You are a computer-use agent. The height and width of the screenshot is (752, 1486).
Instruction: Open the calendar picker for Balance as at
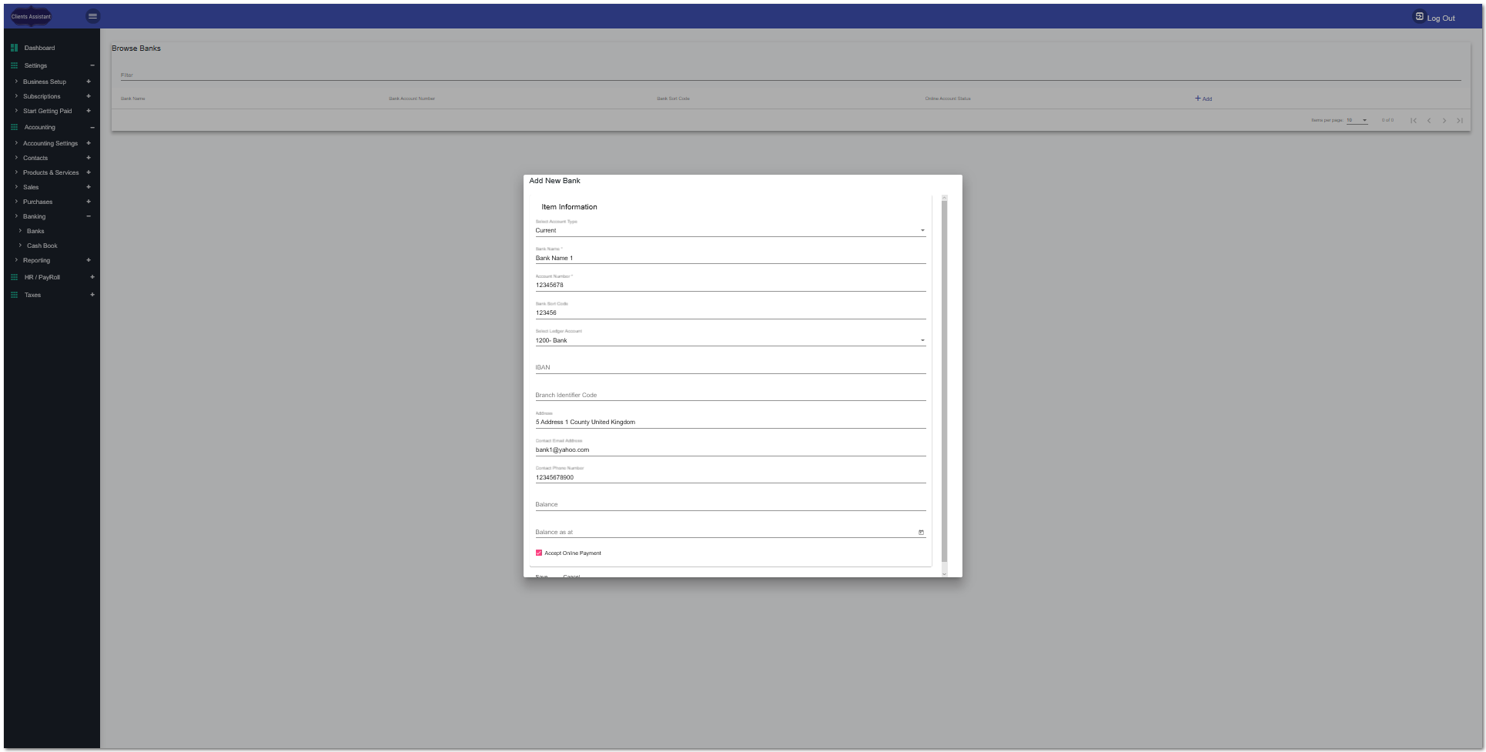tap(921, 532)
